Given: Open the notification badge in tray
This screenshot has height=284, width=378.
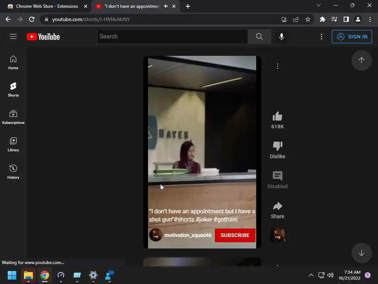Looking at the screenshot, I should (368, 275).
